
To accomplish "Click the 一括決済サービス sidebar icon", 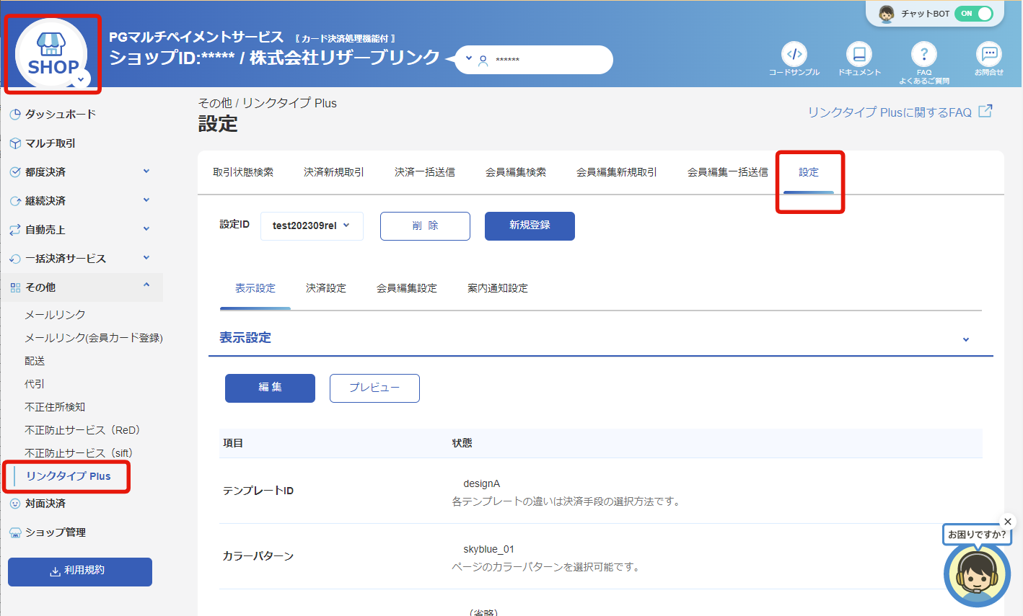I will click(15, 259).
